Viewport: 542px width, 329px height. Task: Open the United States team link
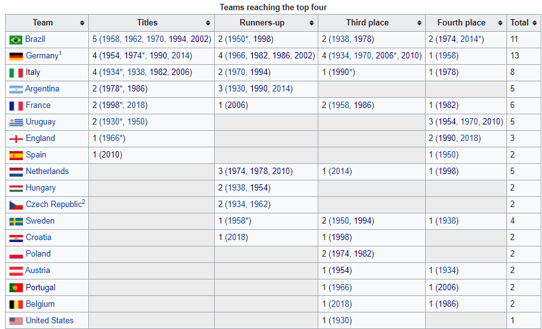[50, 320]
